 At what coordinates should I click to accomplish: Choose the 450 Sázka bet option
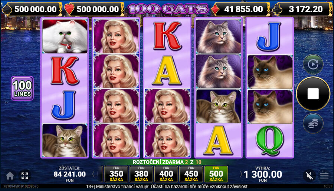[x=191, y=174]
